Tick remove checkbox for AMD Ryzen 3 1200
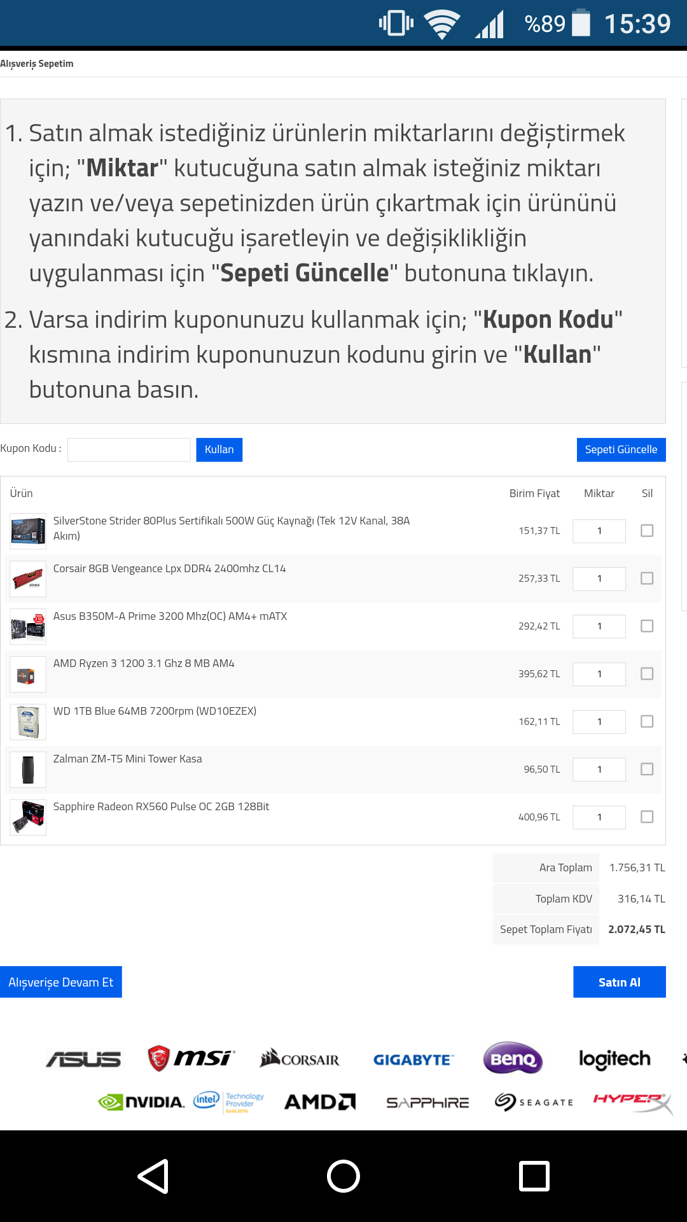687x1222 pixels. click(647, 674)
